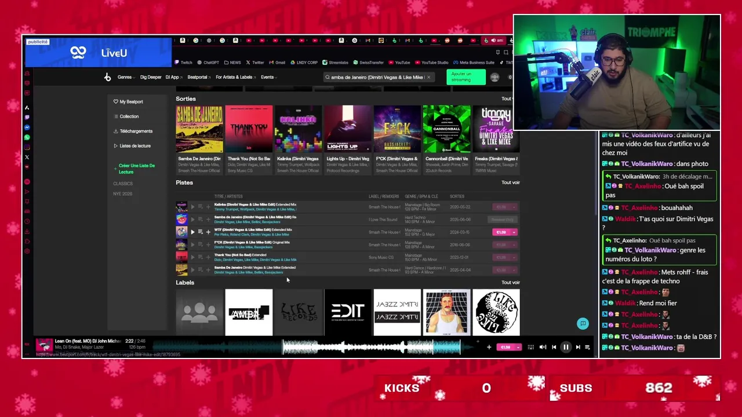
Task: Open the Jabzz Dimitri label thumbnail
Action: click(397, 312)
